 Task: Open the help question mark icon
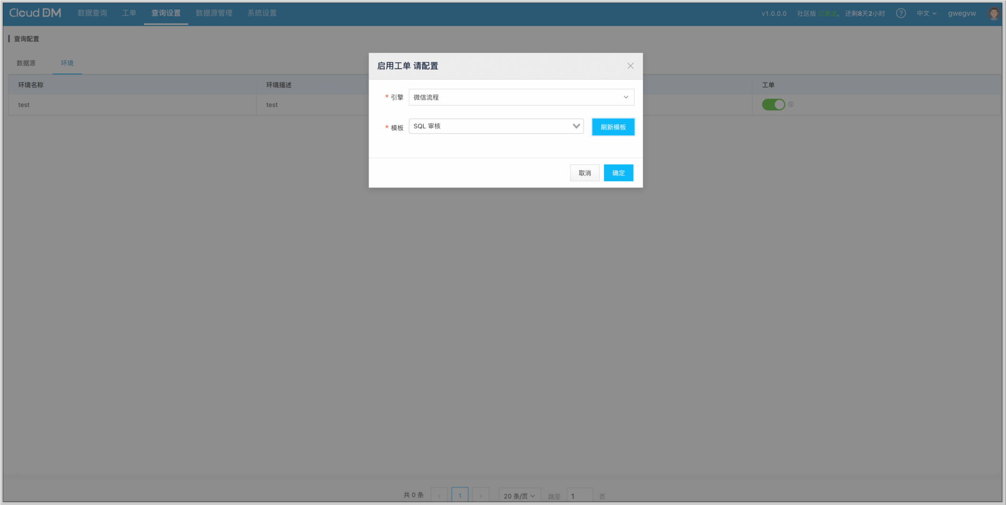[x=900, y=13]
